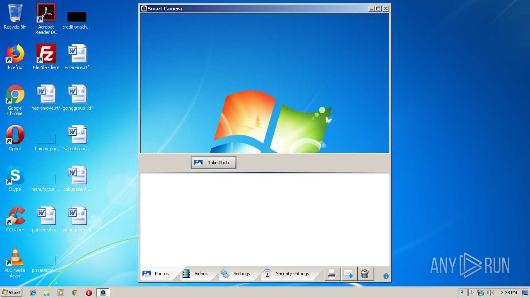Select the Skype desktop shortcut
Screen dimensions: 530x298
click(15, 179)
